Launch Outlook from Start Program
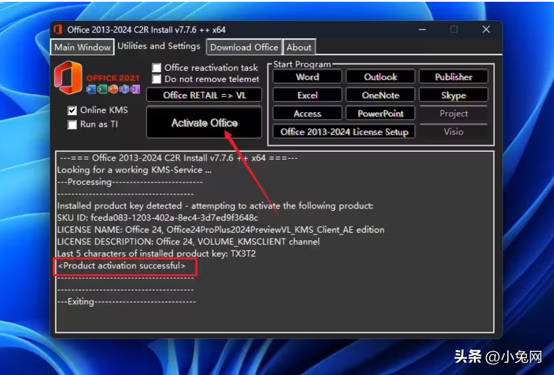 pyautogui.click(x=380, y=77)
